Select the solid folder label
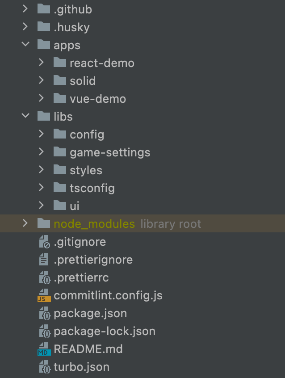285x378 pixels. [83, 81]
